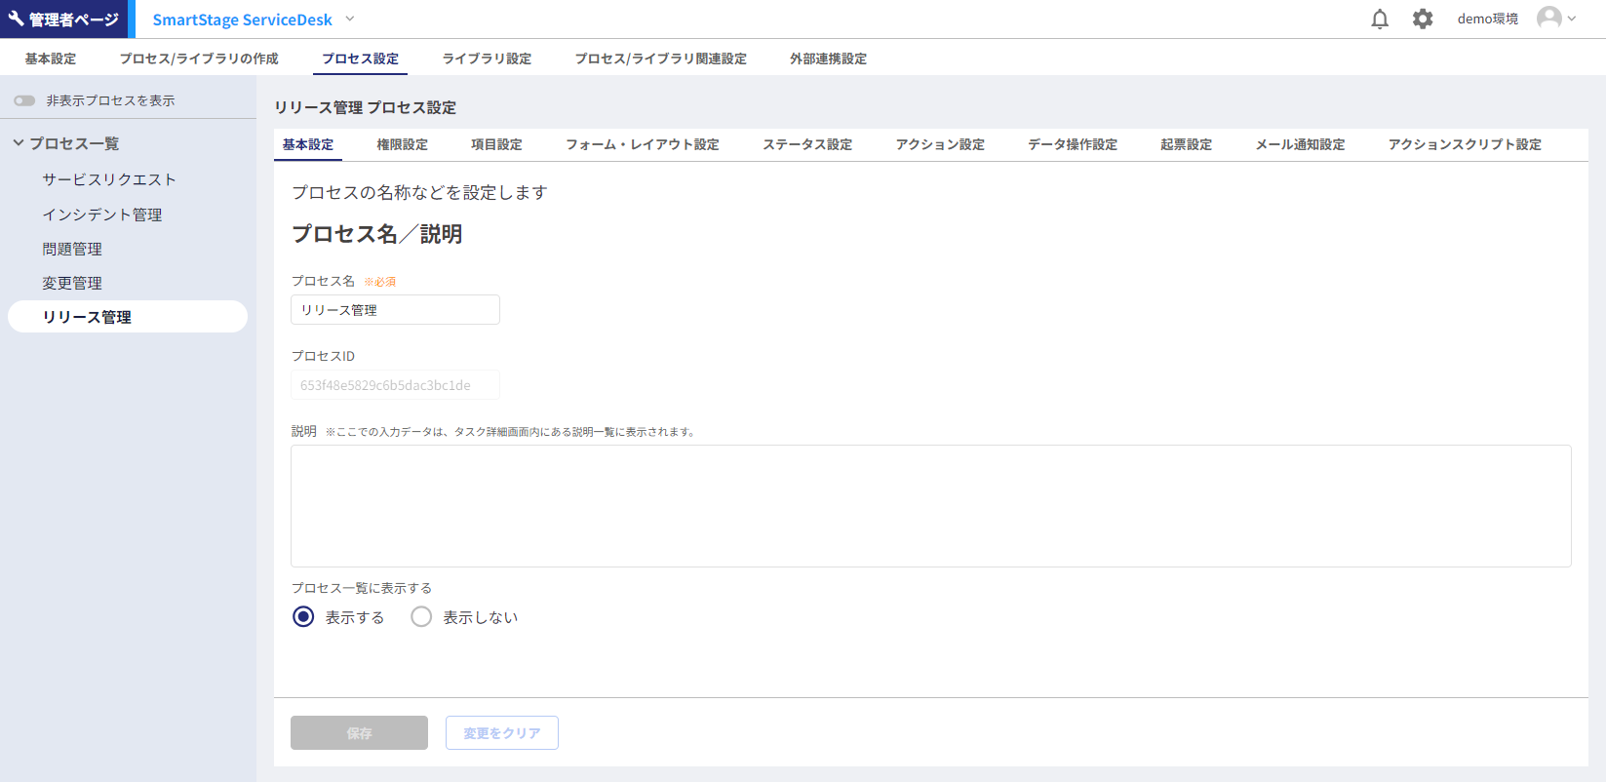Click the 管理者ページ header button
The height and width of the screenshot is (782, 1606).
pos(63,20)
